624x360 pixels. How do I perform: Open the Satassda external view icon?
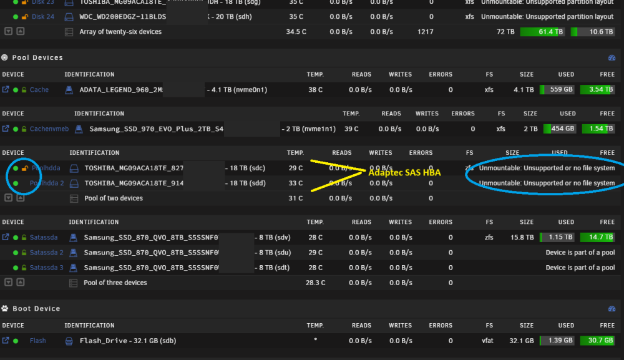click(6, 237)
